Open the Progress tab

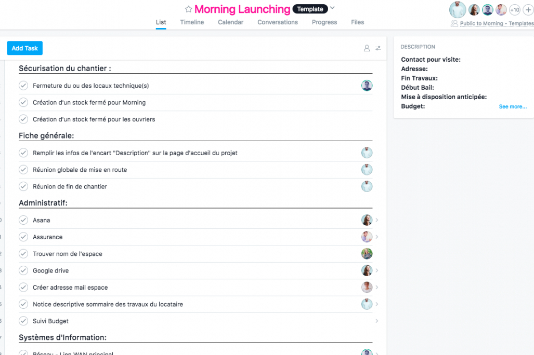(x=324, y=22)
